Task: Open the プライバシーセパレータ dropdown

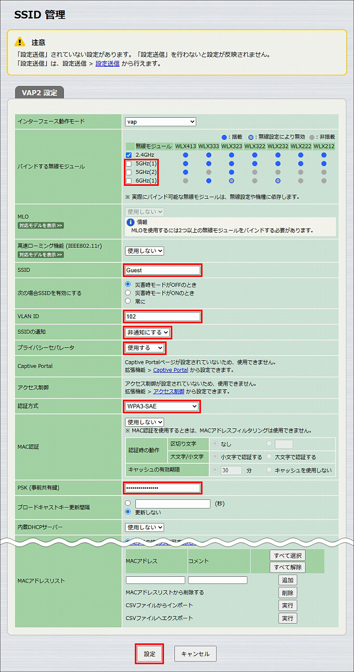Action: tap(145, 348)
